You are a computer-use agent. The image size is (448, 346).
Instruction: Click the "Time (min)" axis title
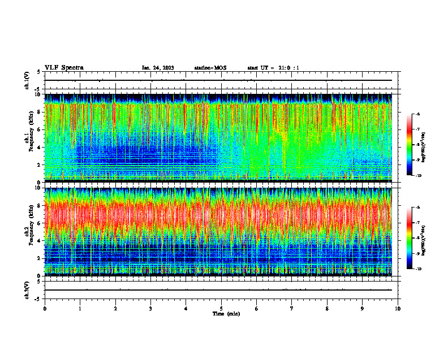[x=226, y=314]
